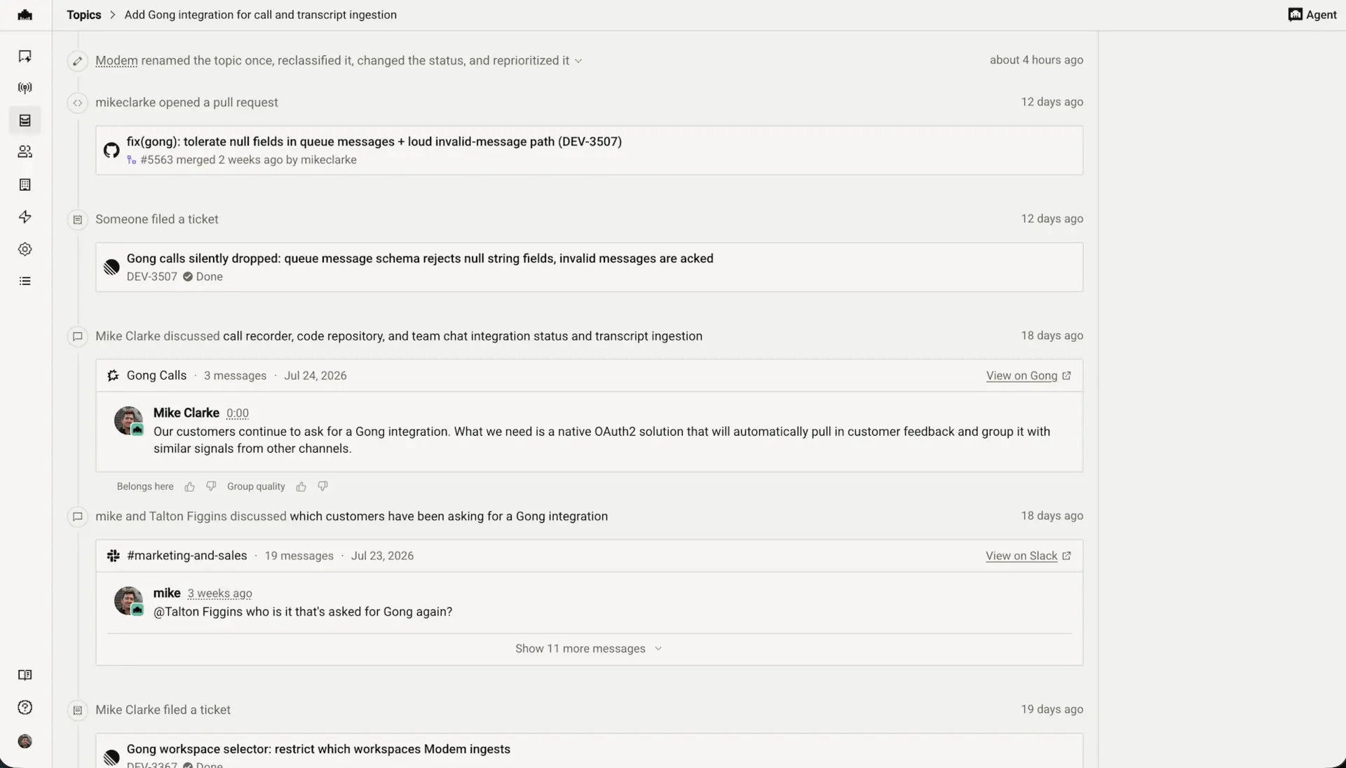Screen dimensions: 1346x768
Task: Thumbs up for Belongs here
Action: point(189,487)
